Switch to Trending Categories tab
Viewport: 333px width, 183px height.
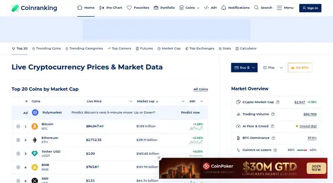click(84, 48)
